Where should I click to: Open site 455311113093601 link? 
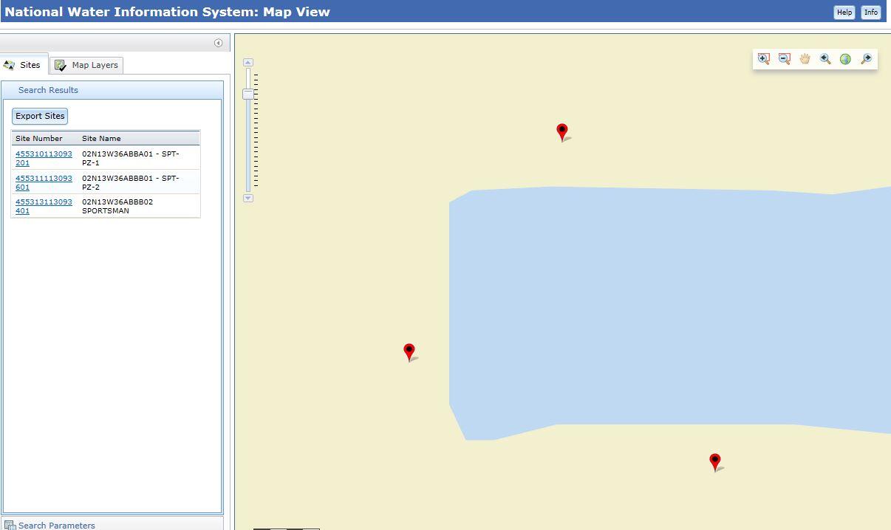point(44,182)
